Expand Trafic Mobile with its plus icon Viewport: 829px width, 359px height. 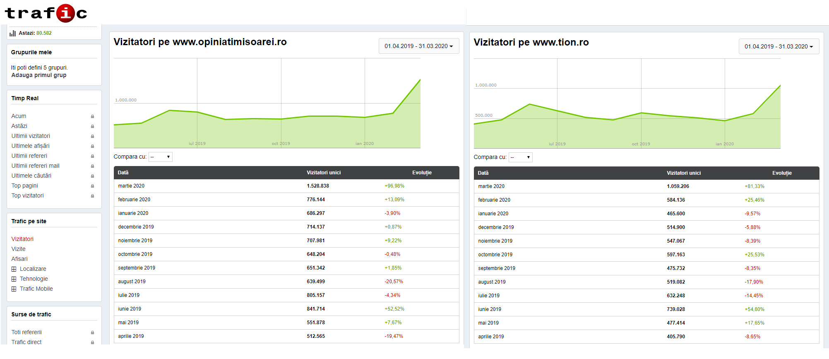[x=14, y=289]
